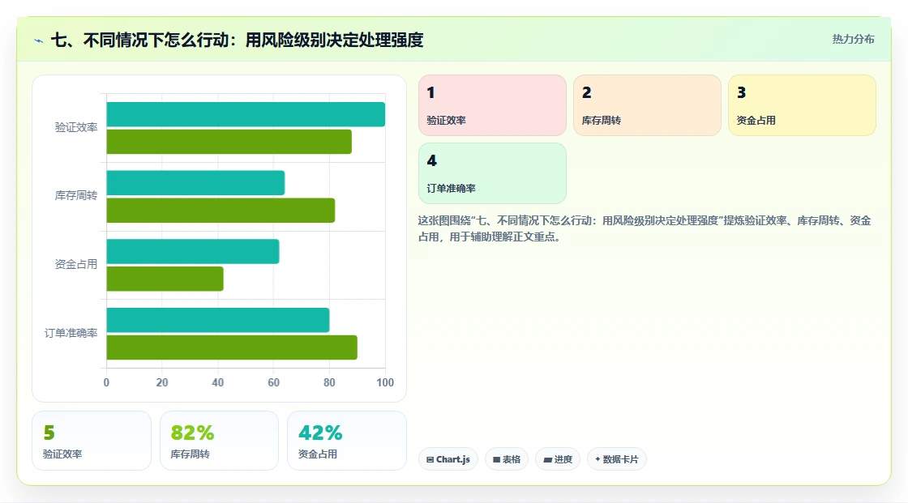Image resolution: width=908 pixels, height=503 pixels.
Task: Click the 42% 资金占用 stat card
Action: [x=347, y=441]
